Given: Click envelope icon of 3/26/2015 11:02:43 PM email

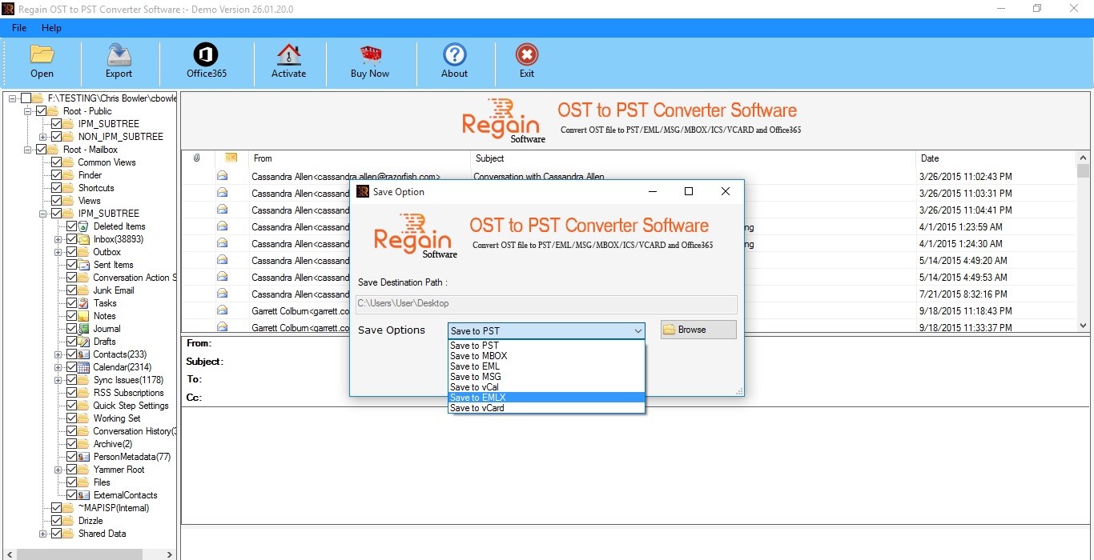Looking at the screenshot, I should pos(222,176).
